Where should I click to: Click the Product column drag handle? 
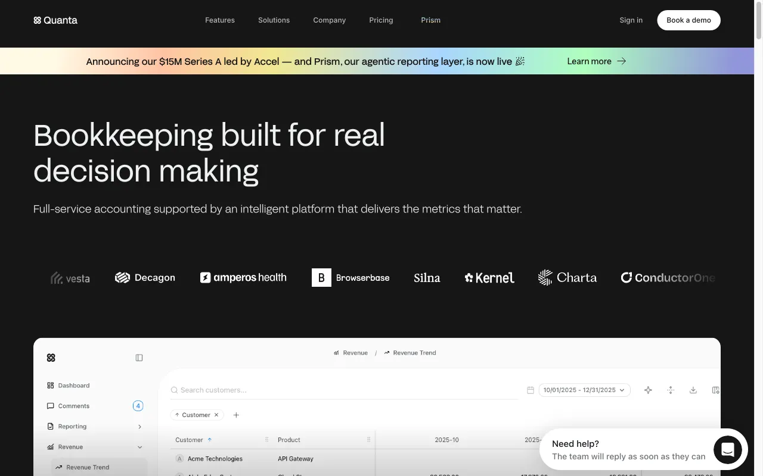point(369,440)
